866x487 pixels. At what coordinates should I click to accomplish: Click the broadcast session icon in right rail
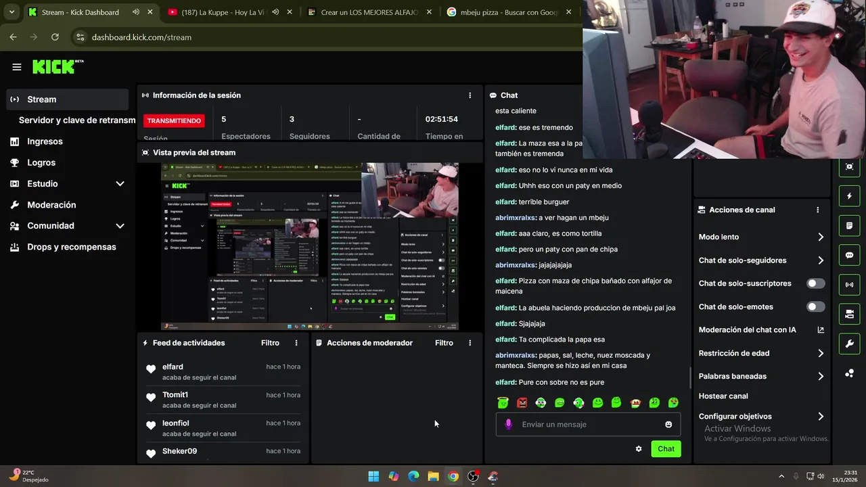pos(849,285)
